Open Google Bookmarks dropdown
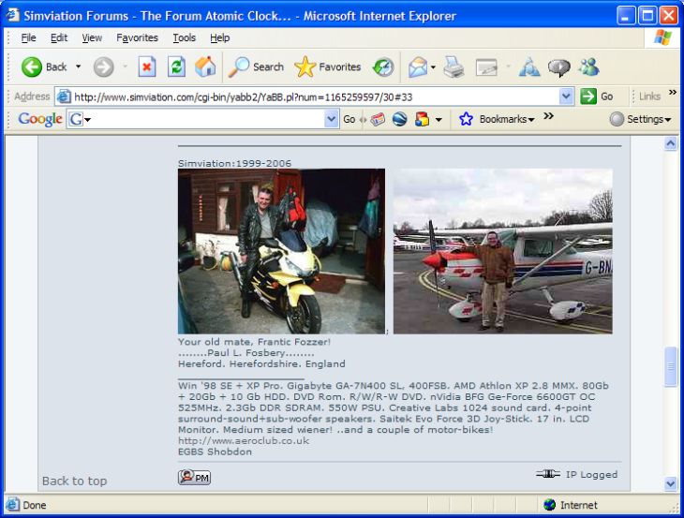Screen dimensions: 684x518 (x=507, y=119)
